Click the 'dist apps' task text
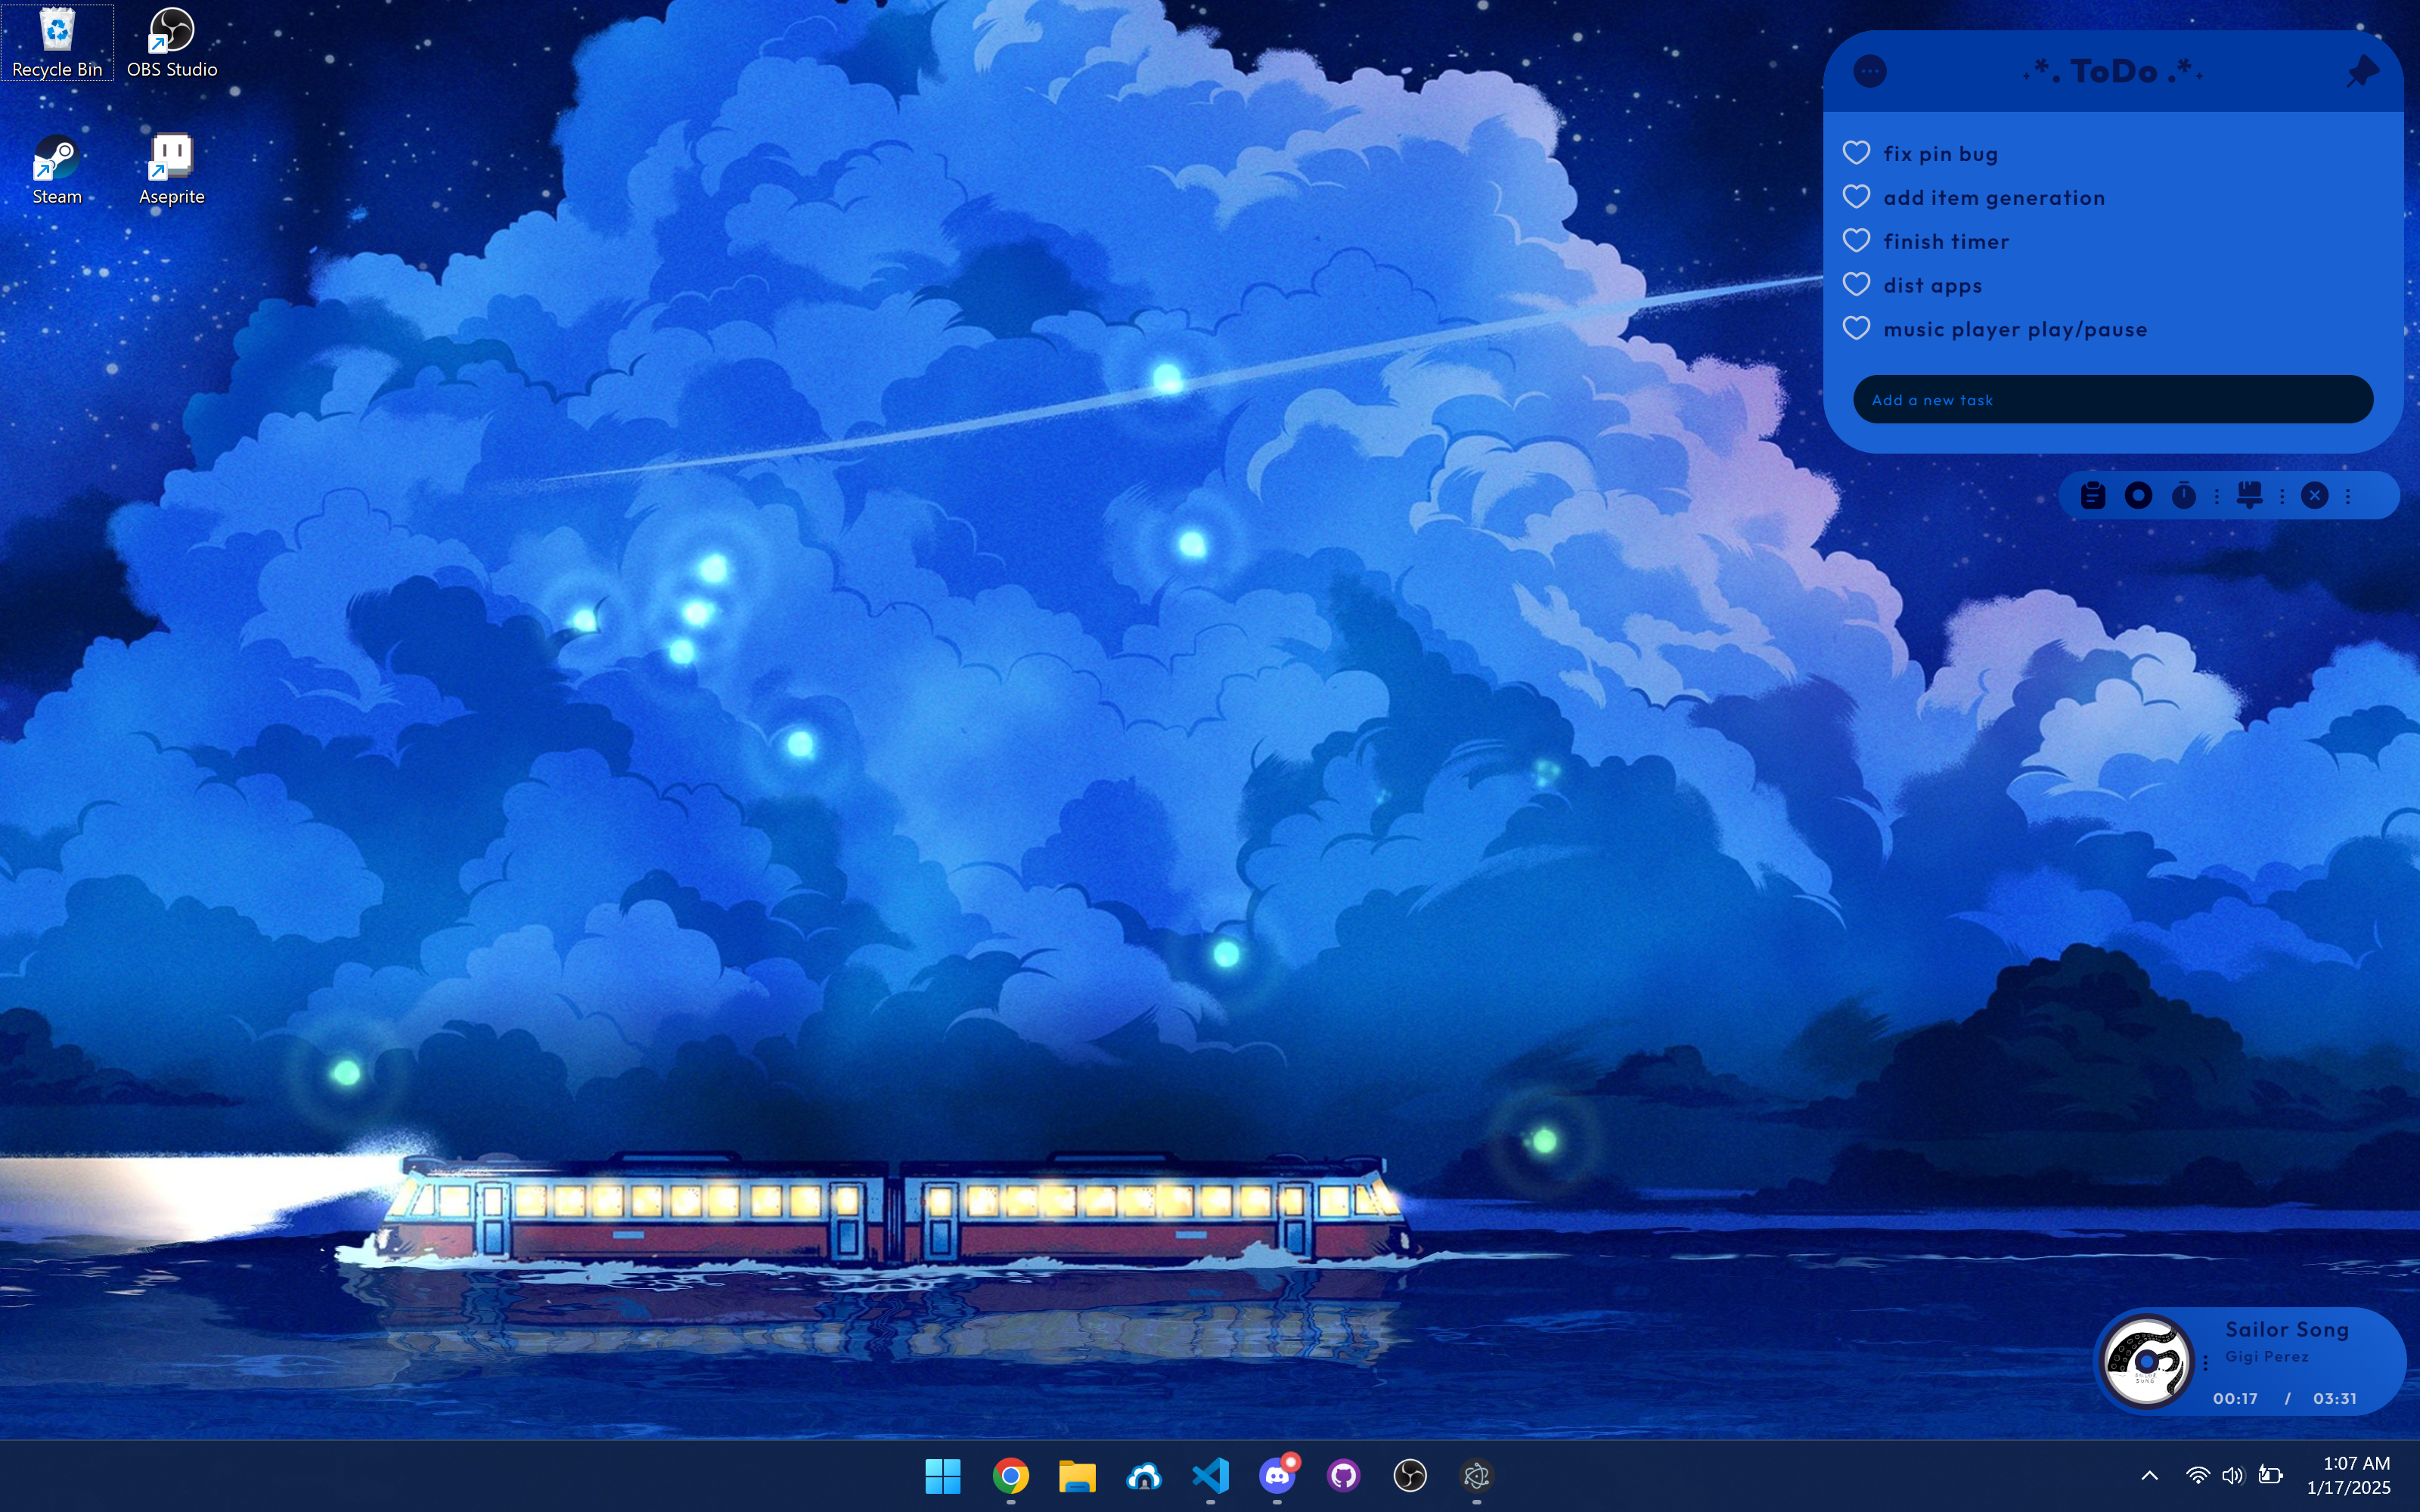 (x=1933, y=286)
